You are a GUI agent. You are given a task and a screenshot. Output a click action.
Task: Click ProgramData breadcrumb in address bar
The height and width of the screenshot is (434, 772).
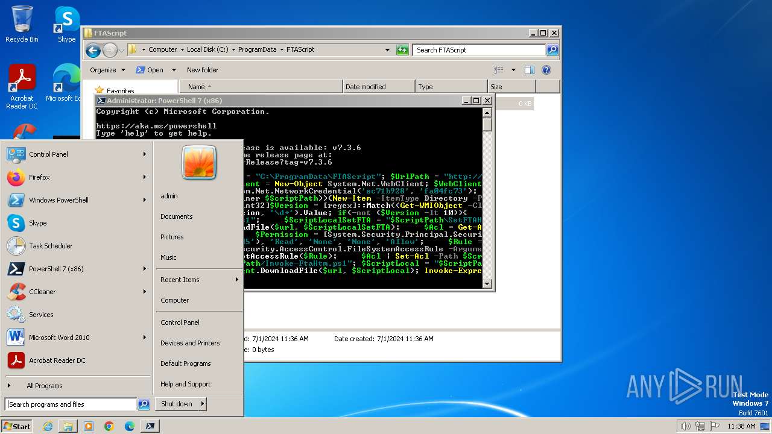point(257,50)
